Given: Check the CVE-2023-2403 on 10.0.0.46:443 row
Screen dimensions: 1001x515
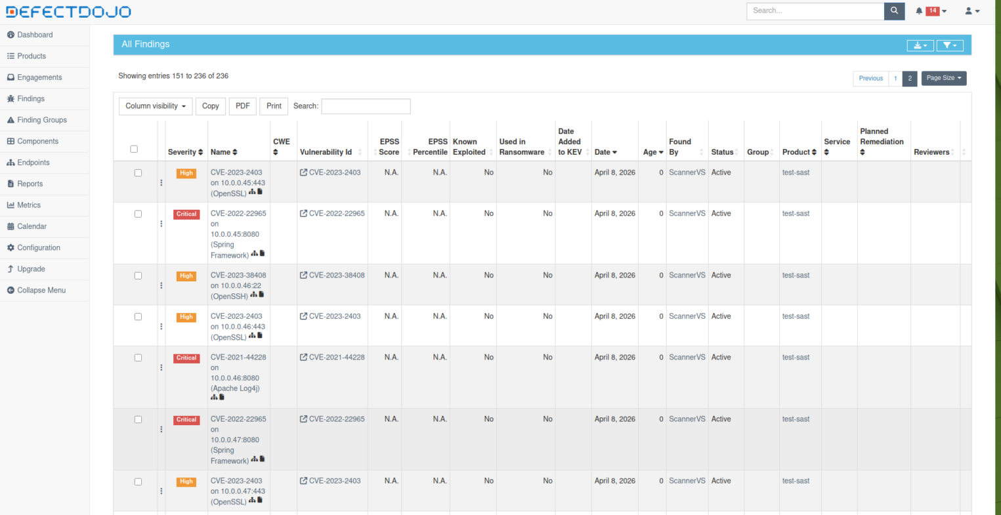Looking at the screenshot, I should coord(138,317).
